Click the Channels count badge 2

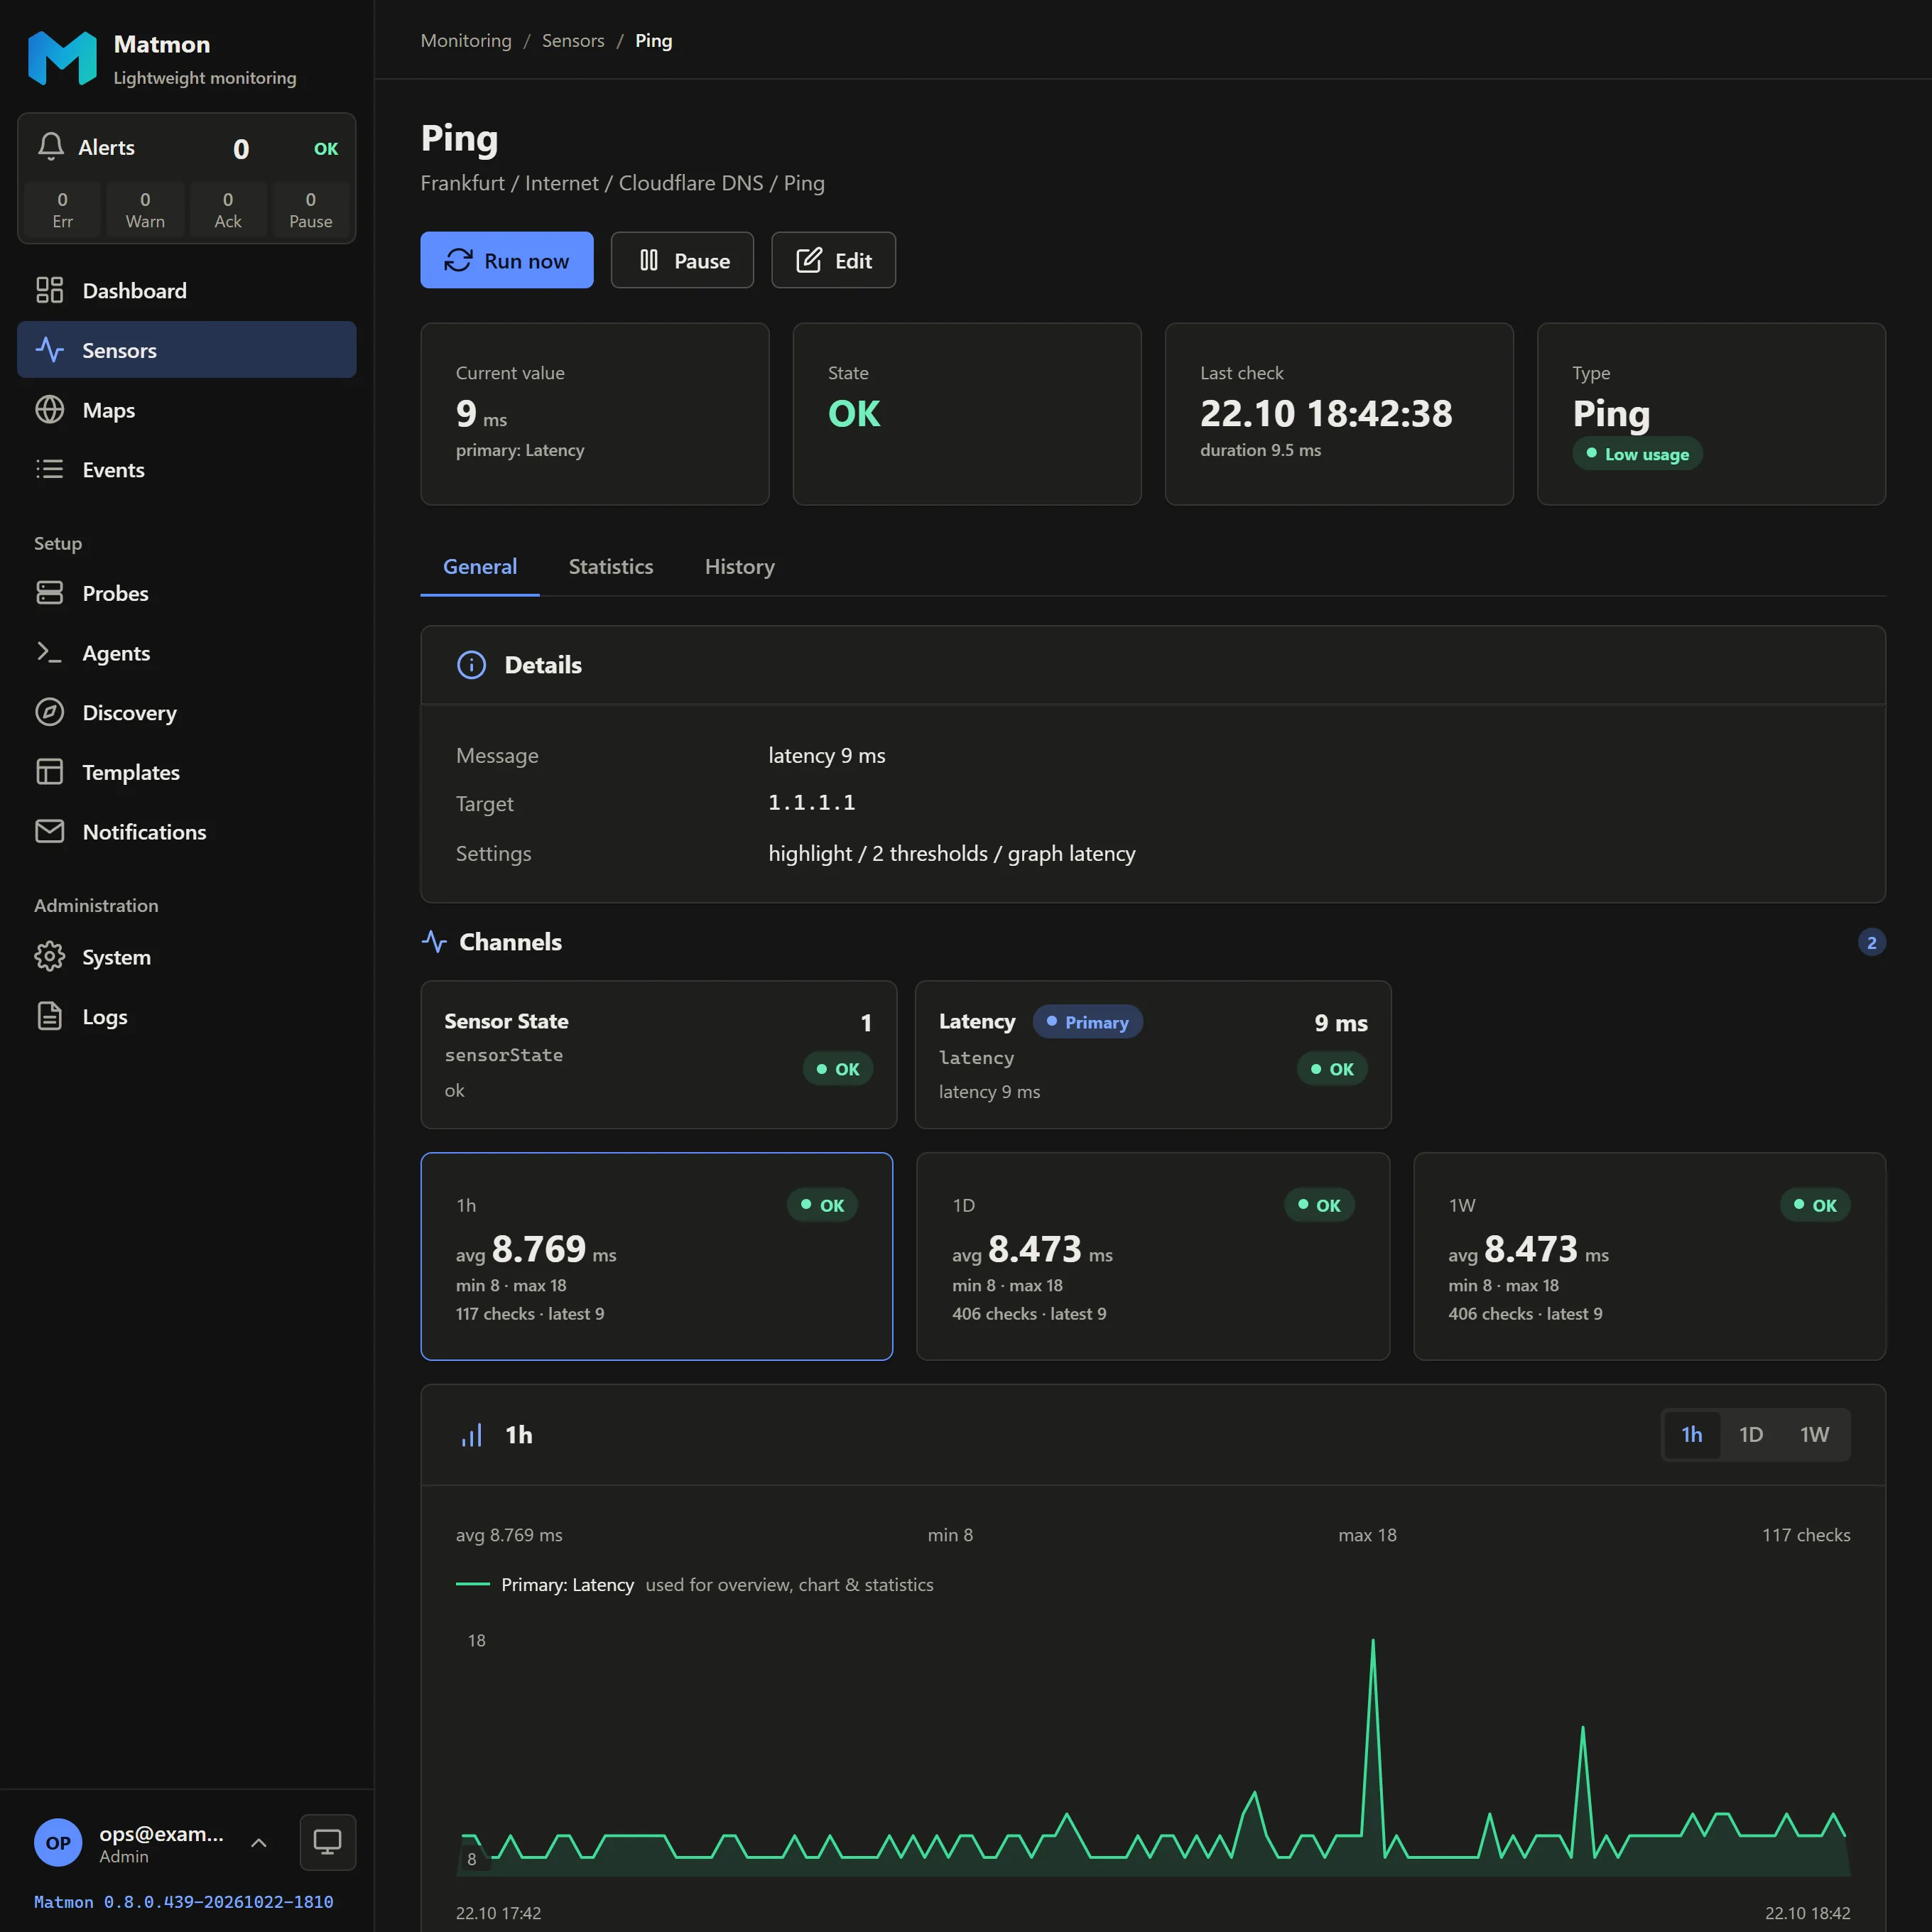1872,942
